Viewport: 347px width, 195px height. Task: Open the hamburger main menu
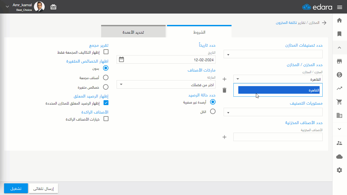tap(340, 7)
